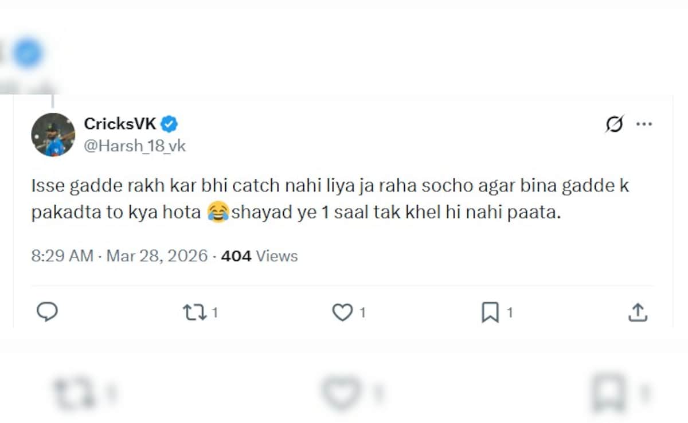Screen dimensions: 688x423
Task: Open the share options via upload icon
Action: coord(639,311)
